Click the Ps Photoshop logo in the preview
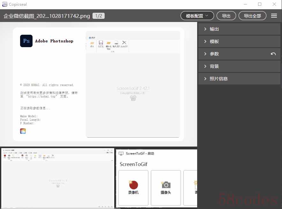 [x=26, y=41]
